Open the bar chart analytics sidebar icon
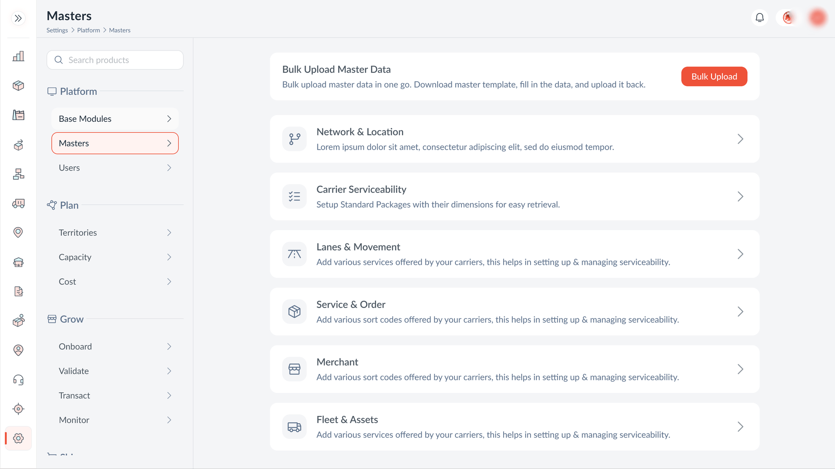This screenshot has width=835, height=469. point(18,56)
